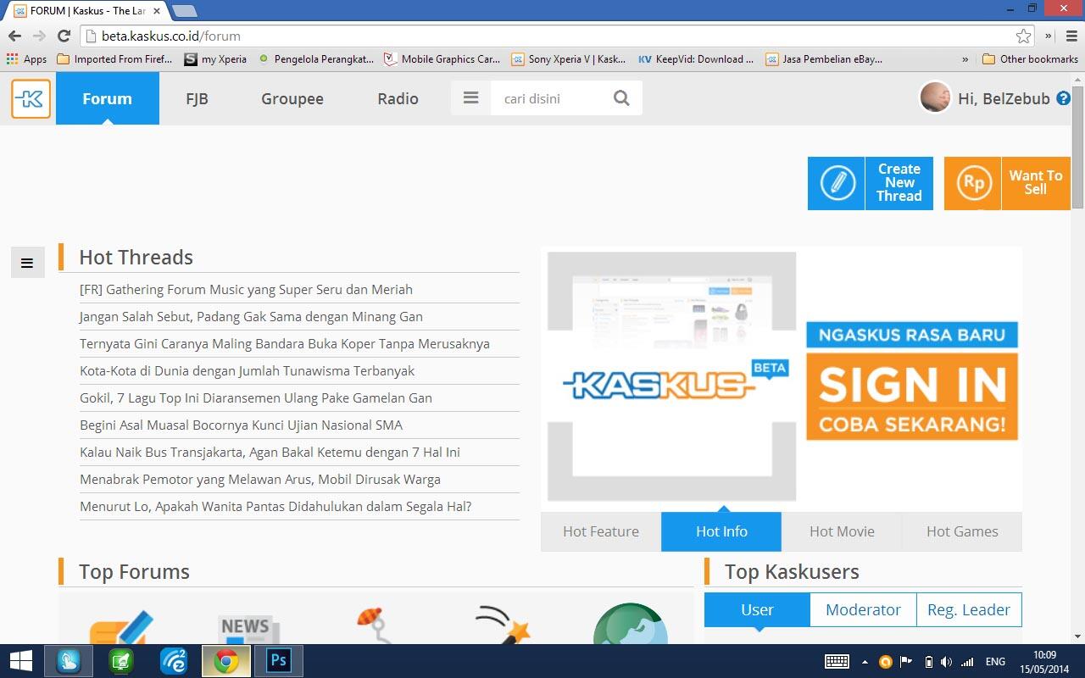The width and height of the screenshot is (1085, 678).
Task: Click the network signal tray icon
Action: click(967, 662)
